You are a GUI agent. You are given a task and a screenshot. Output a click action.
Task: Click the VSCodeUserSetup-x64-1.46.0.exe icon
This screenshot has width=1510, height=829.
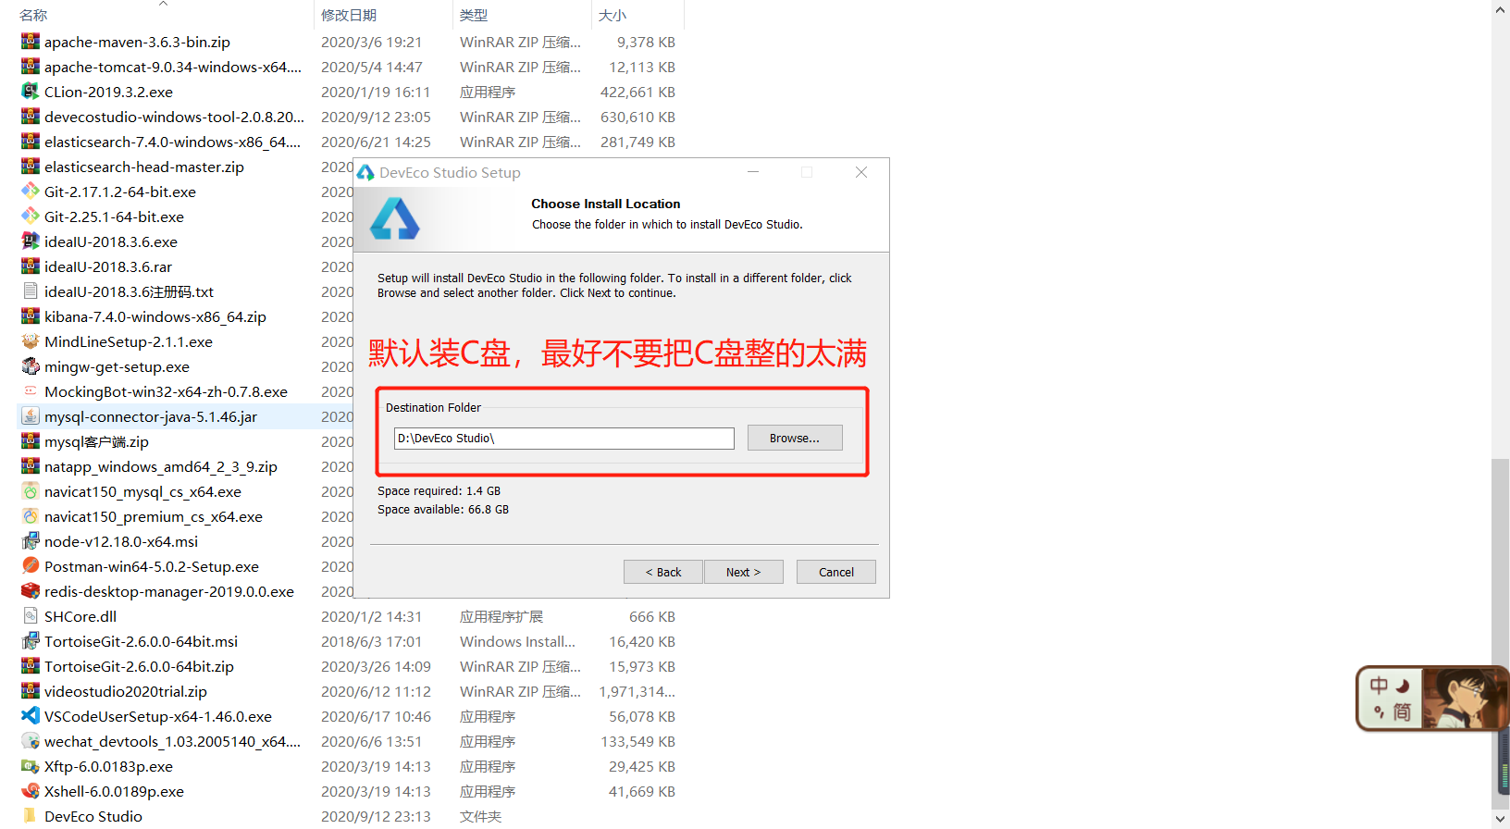(x=31, y=716)
